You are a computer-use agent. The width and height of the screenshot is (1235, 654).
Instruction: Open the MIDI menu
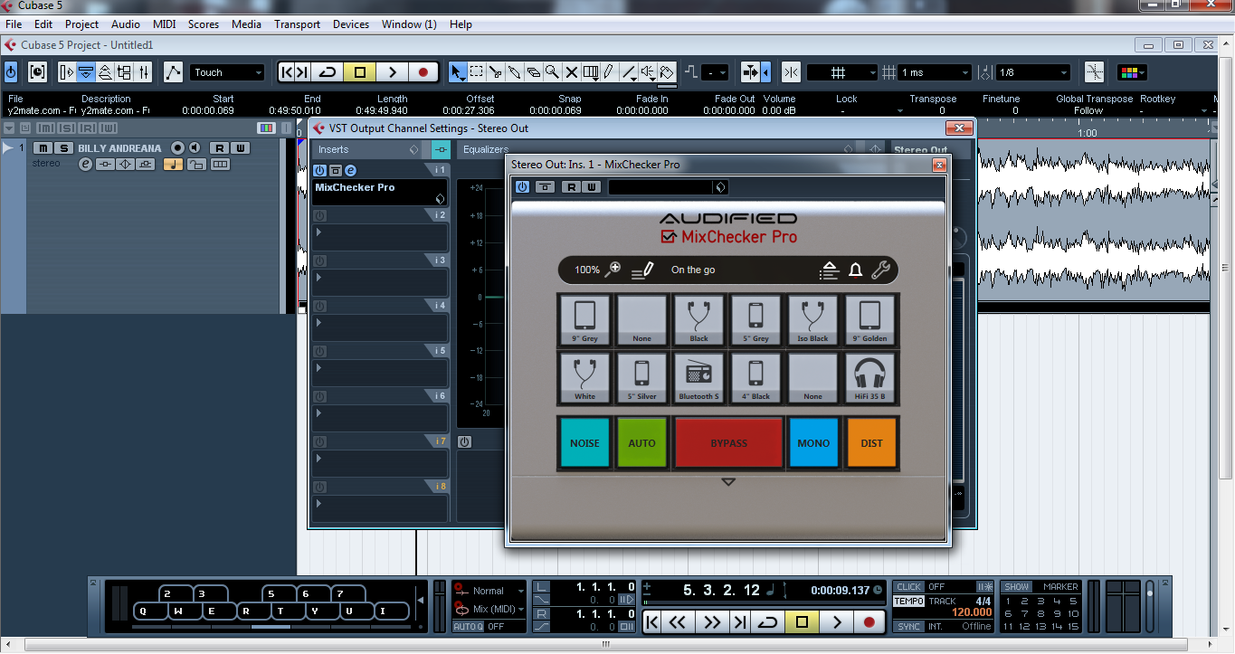[165, 24]
